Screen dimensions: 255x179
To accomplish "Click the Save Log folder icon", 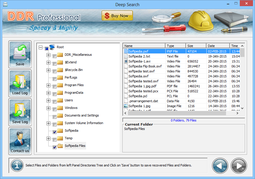I will [x=20, y=112].
